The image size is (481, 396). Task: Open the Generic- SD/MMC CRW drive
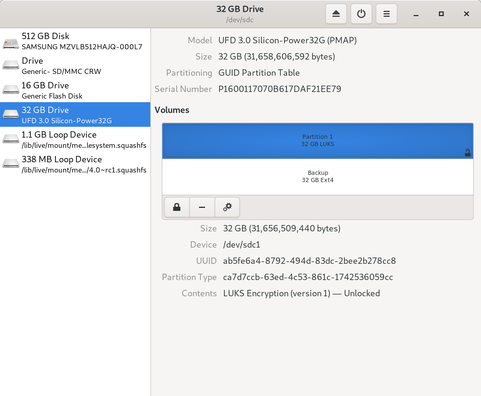pyautogui.click(x=75, y=65)
